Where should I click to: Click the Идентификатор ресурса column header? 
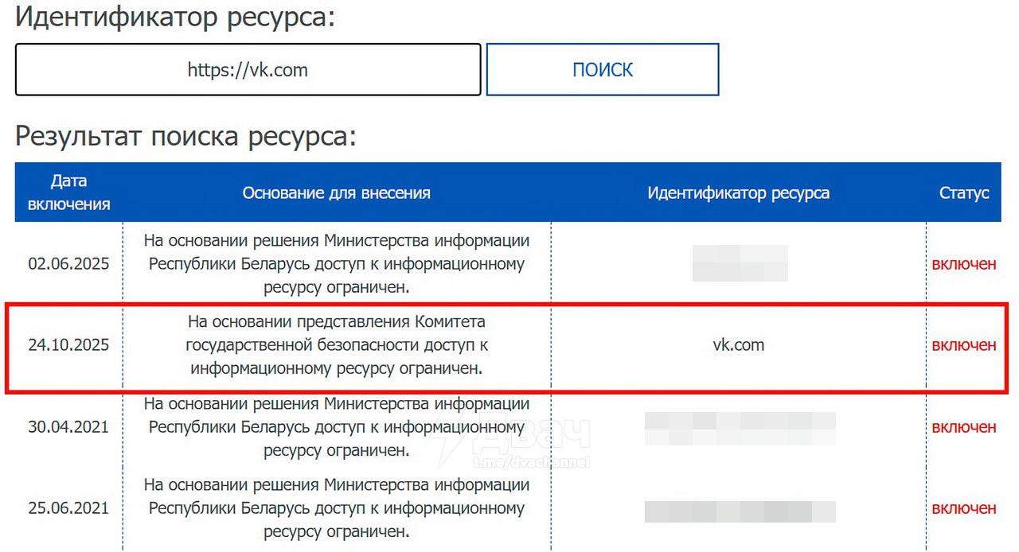[739, 192]
